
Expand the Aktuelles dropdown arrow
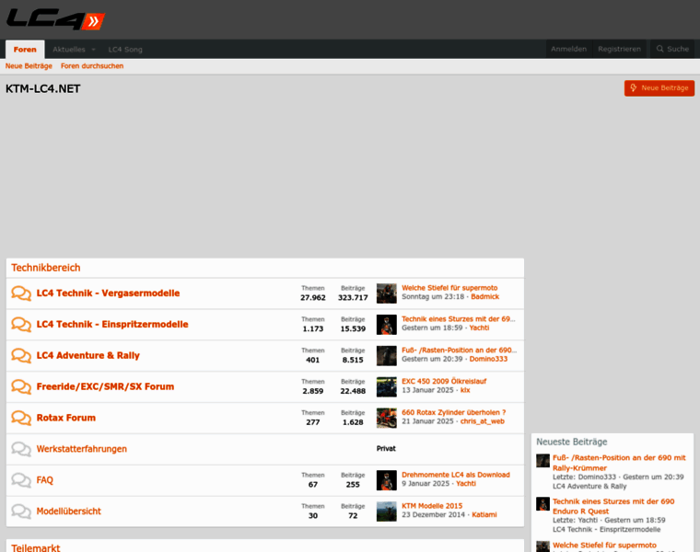click(93, 50)
